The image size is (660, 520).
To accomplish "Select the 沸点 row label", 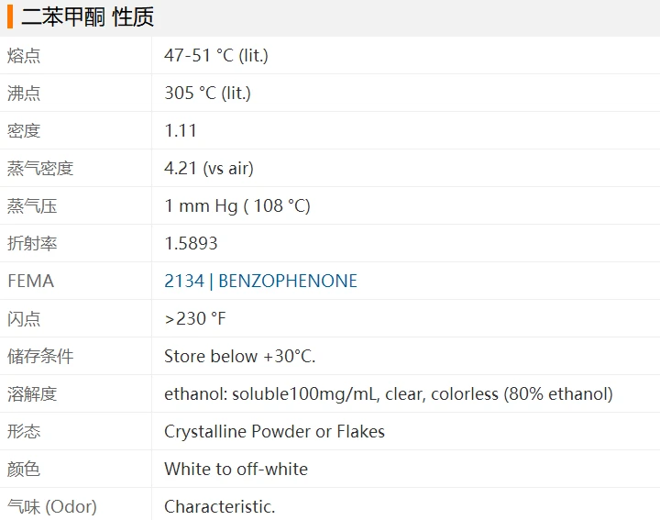I will point(24,93).
